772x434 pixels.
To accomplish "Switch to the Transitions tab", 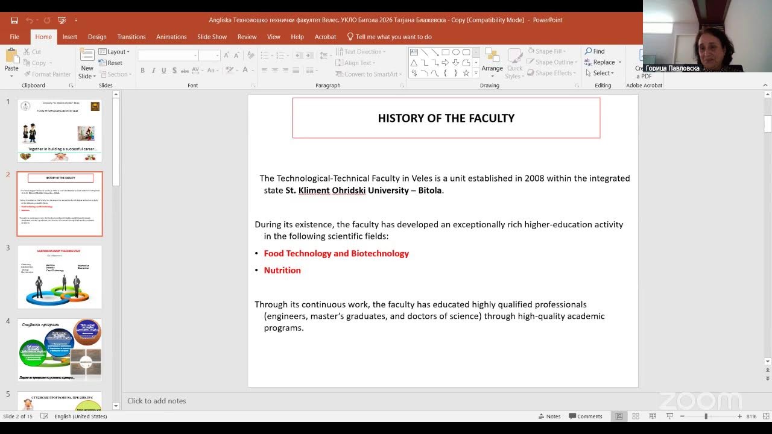I will [x=131, y=37].
